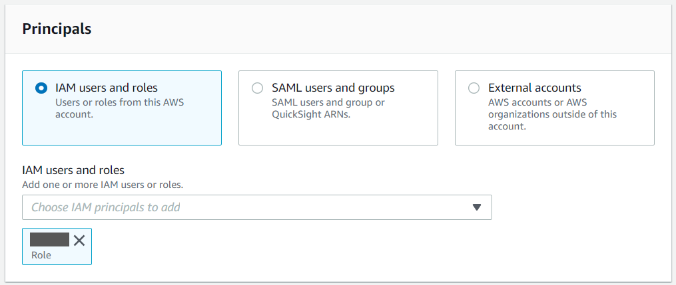Click 'Add one or more IAM users or roles' hint
The image size is (676, 285).
click(103, 184)
